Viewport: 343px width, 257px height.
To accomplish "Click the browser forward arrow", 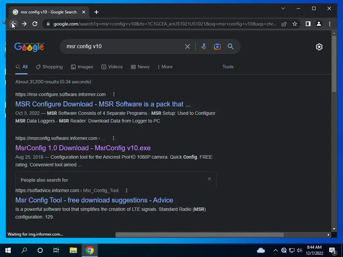I will [24, 24].
